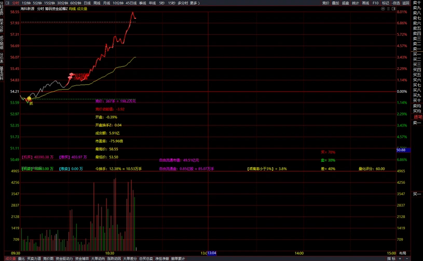Activate the 画线 drawing tool
Image resolution: width=423 pixels, height=261 pixels.
point(365,3)
